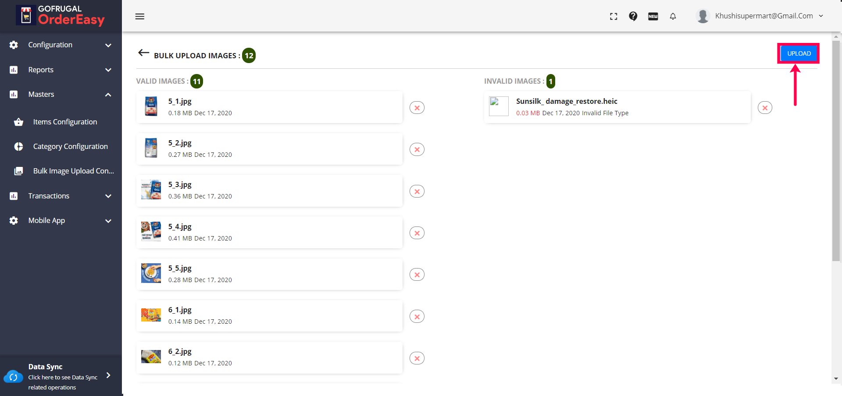Go back using the arrow beside Bulk Upload Images

click(144, 53)
